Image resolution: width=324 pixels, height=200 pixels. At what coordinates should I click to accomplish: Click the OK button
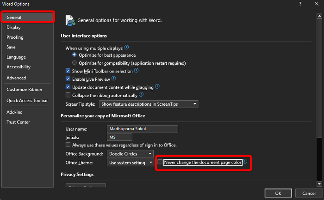tap(278, 193)
